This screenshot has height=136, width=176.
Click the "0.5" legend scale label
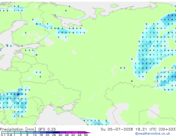(x=9, y=135)
